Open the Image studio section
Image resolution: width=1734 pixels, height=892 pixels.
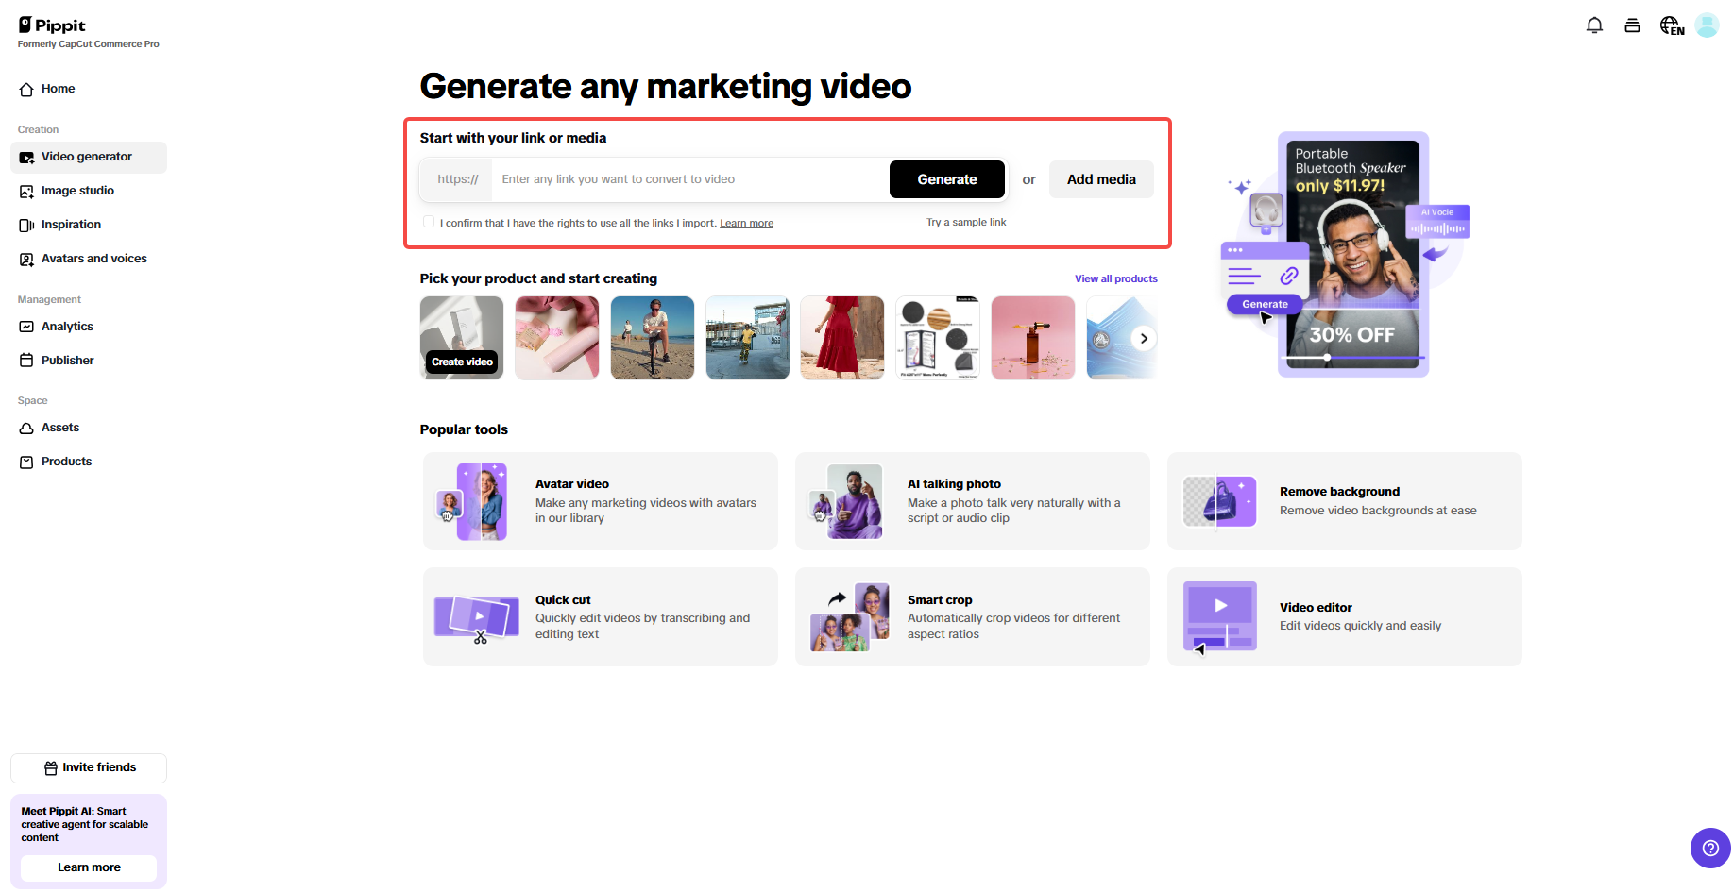pos(77,191)
